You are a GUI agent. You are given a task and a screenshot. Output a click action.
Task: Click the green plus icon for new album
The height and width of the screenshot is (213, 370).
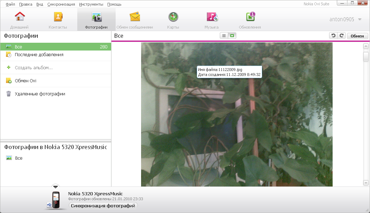click(x=9, y=67)
